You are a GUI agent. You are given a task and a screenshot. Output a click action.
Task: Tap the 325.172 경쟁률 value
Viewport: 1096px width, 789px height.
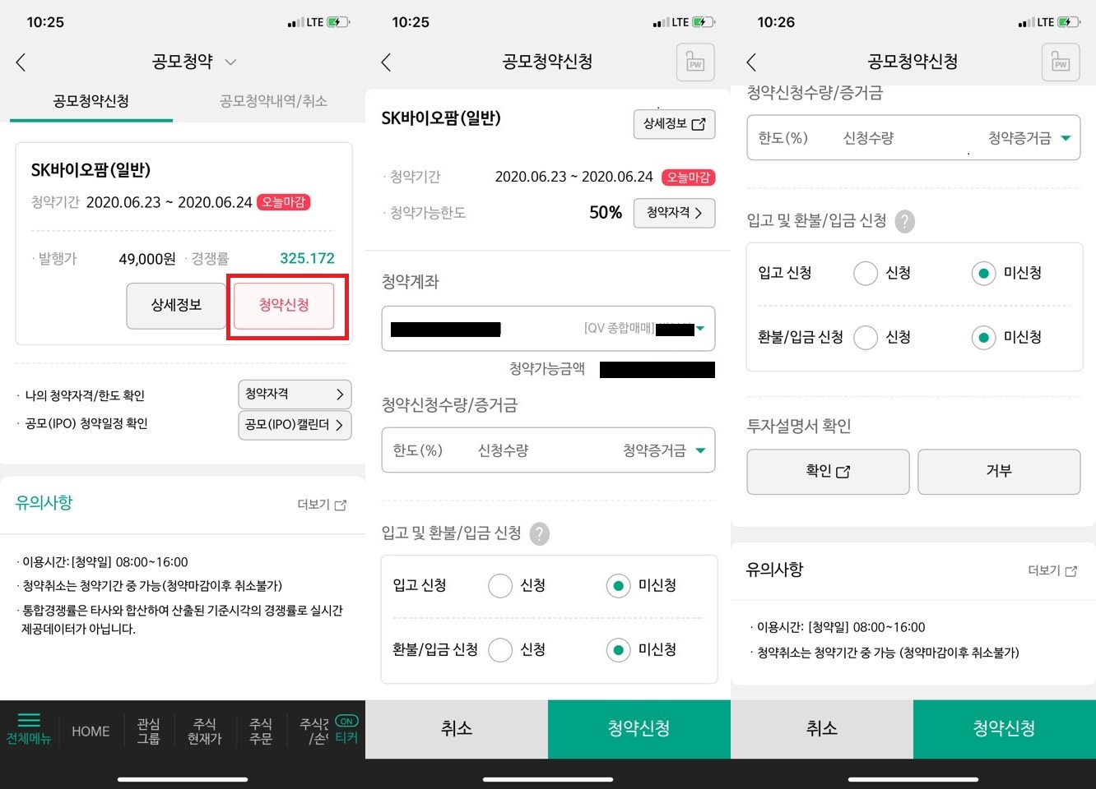pyautogui.click(x=307, y=258)
